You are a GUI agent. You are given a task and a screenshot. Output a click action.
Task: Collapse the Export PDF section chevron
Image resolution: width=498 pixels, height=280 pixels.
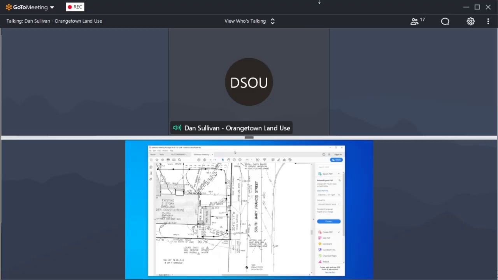(339, 174)
